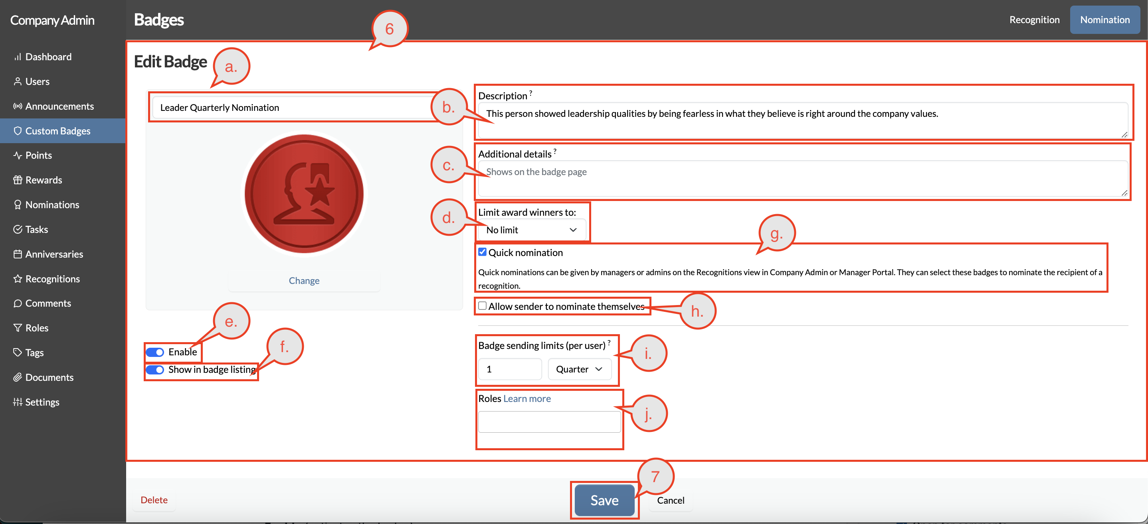Viewport: 1148px width, 524px height.
Task: Click Change under the badge image
Action: point(304,281)
